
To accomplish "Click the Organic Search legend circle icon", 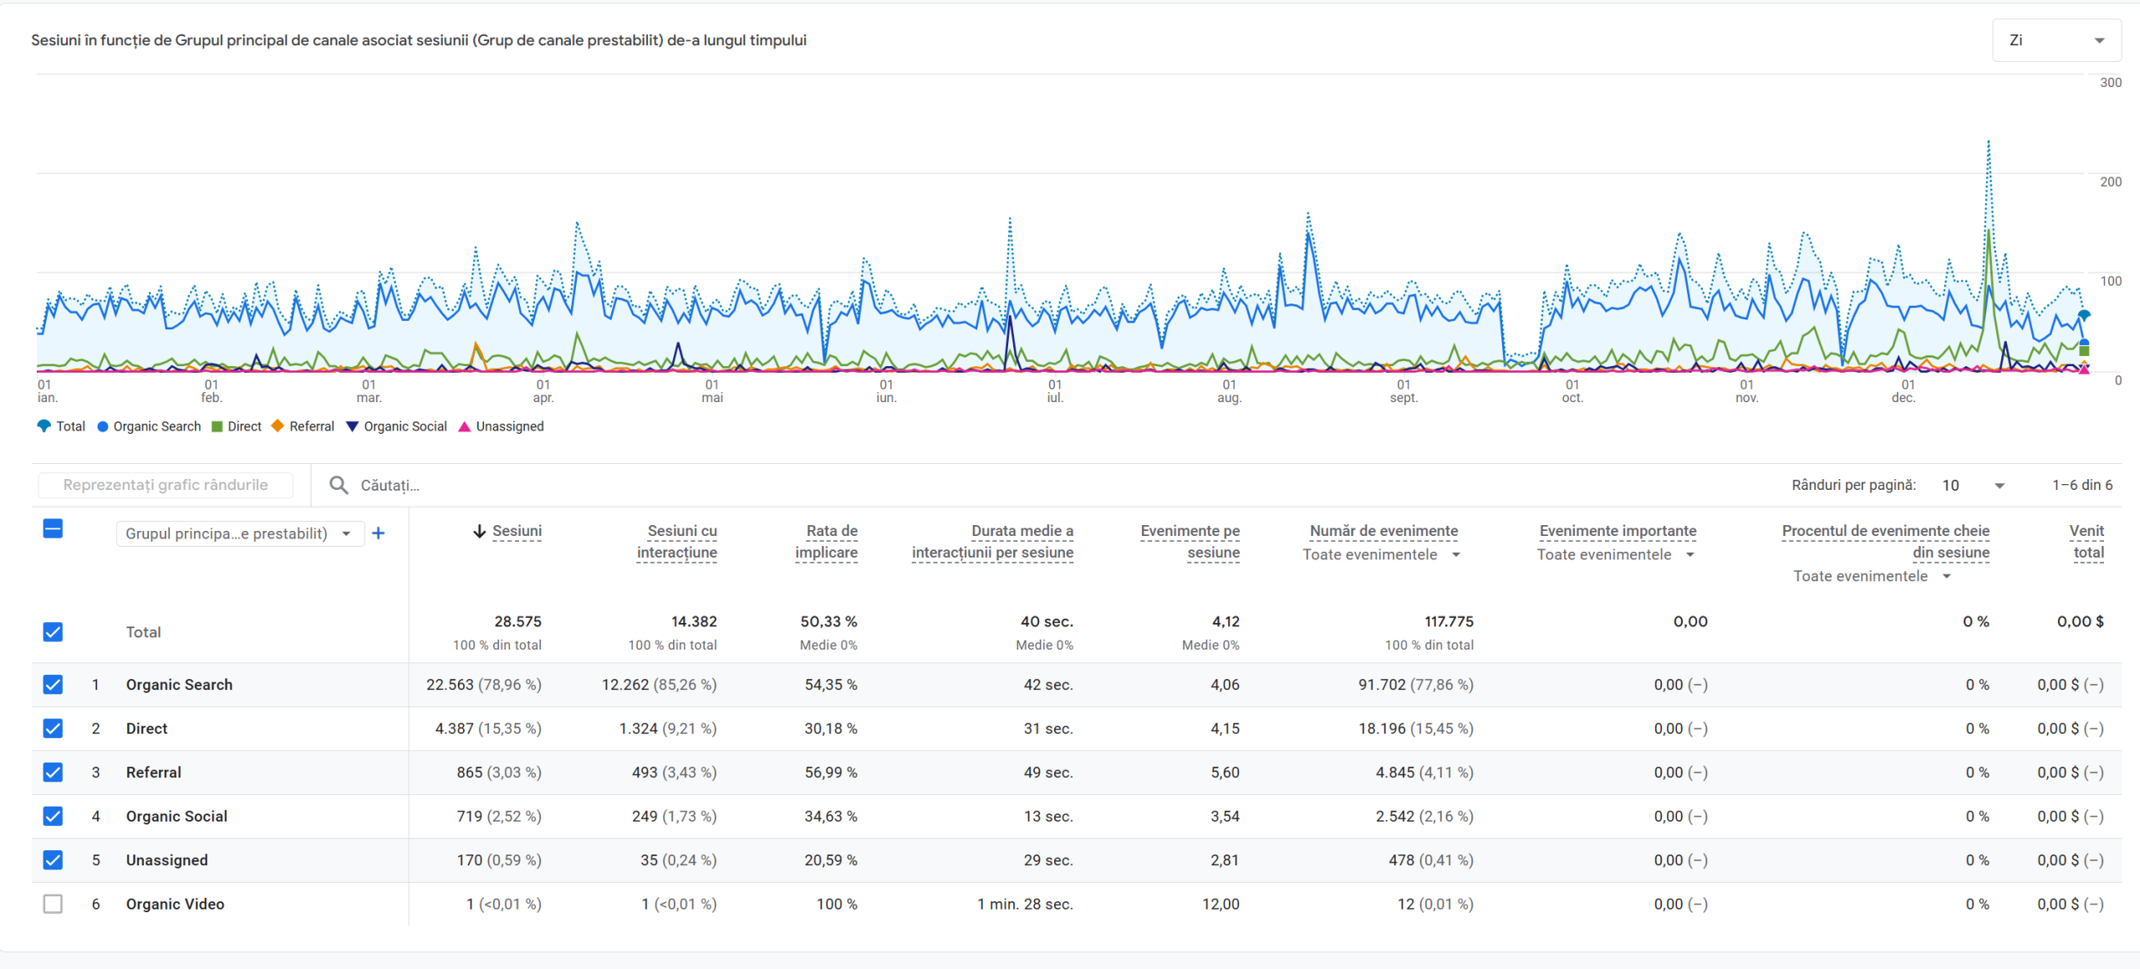I will pyautogui.click(x=103, y=426).
